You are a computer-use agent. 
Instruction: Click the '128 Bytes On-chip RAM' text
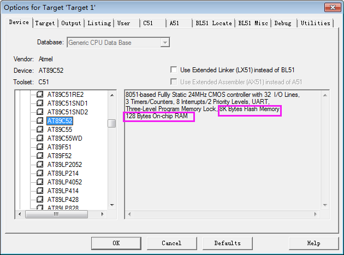click(157, 116)
